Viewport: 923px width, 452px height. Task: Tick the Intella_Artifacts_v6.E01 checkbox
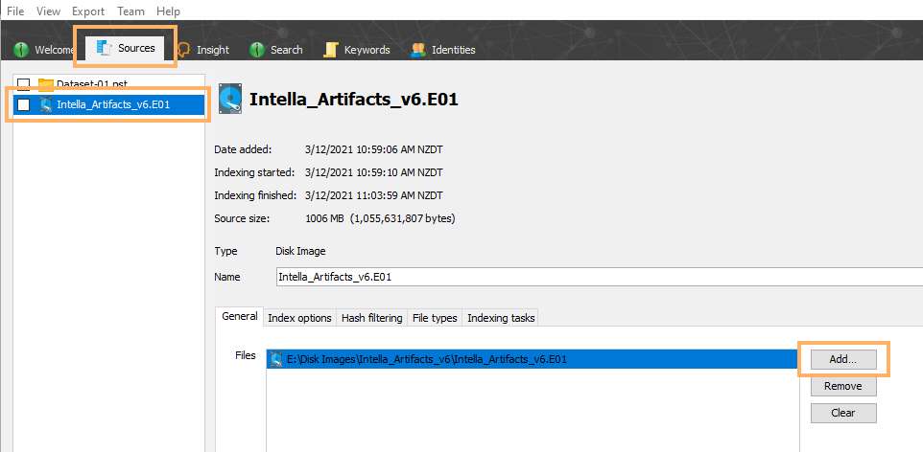click(x=24, y=104)
